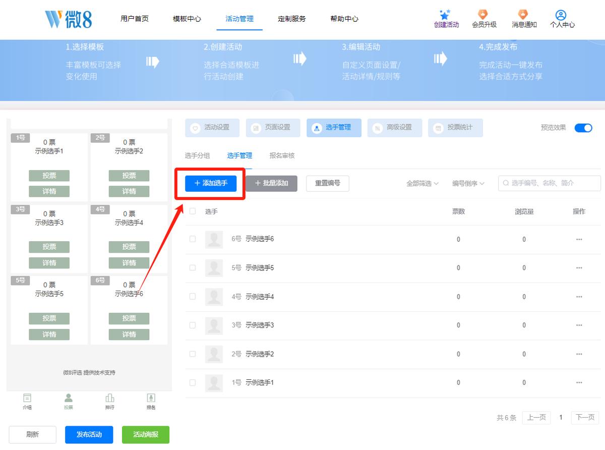The image size is (605, 450).
Task: Click 微8评选 提供技术支持 footer text
Action: click(89, 372)
